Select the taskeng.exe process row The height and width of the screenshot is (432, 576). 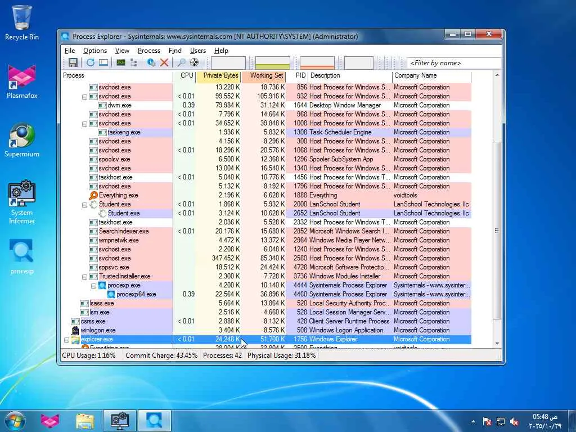pos(266,133)
